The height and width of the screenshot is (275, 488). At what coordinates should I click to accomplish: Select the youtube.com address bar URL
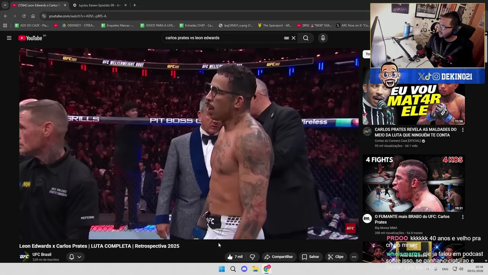point(78,16)
